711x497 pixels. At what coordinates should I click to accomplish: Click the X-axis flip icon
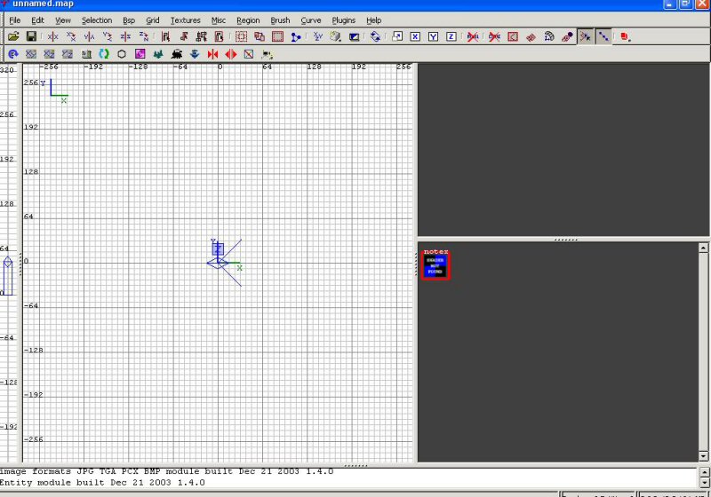[x=52, y=36]
